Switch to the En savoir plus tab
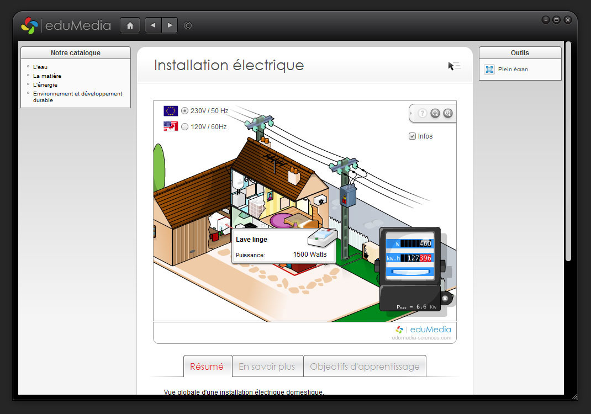This screenshot has height=414, width=591. [267, 367]
